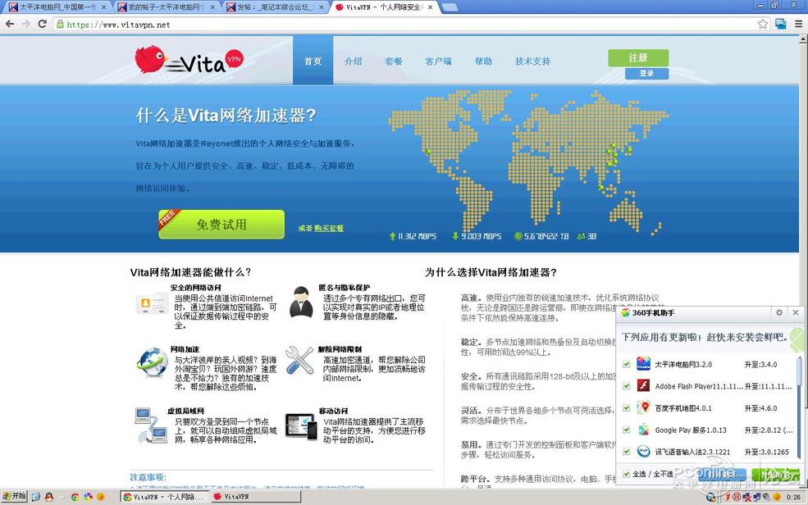Click the blue button in 360 popup footer
Viewport: 808px width, 505px height.
click(721, 475)
